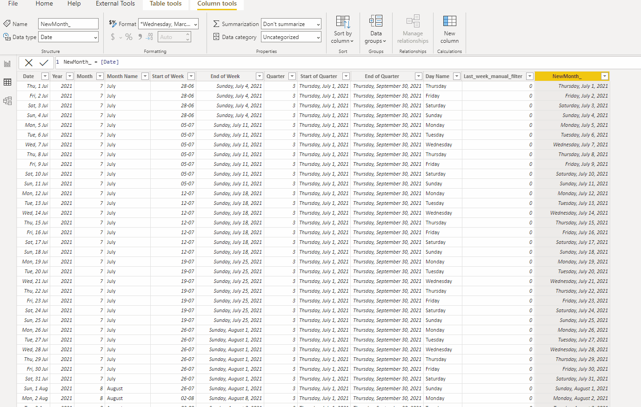
Task: Switch to the External Tools tab
Action: pyautogui.click(x=115, y=4)
